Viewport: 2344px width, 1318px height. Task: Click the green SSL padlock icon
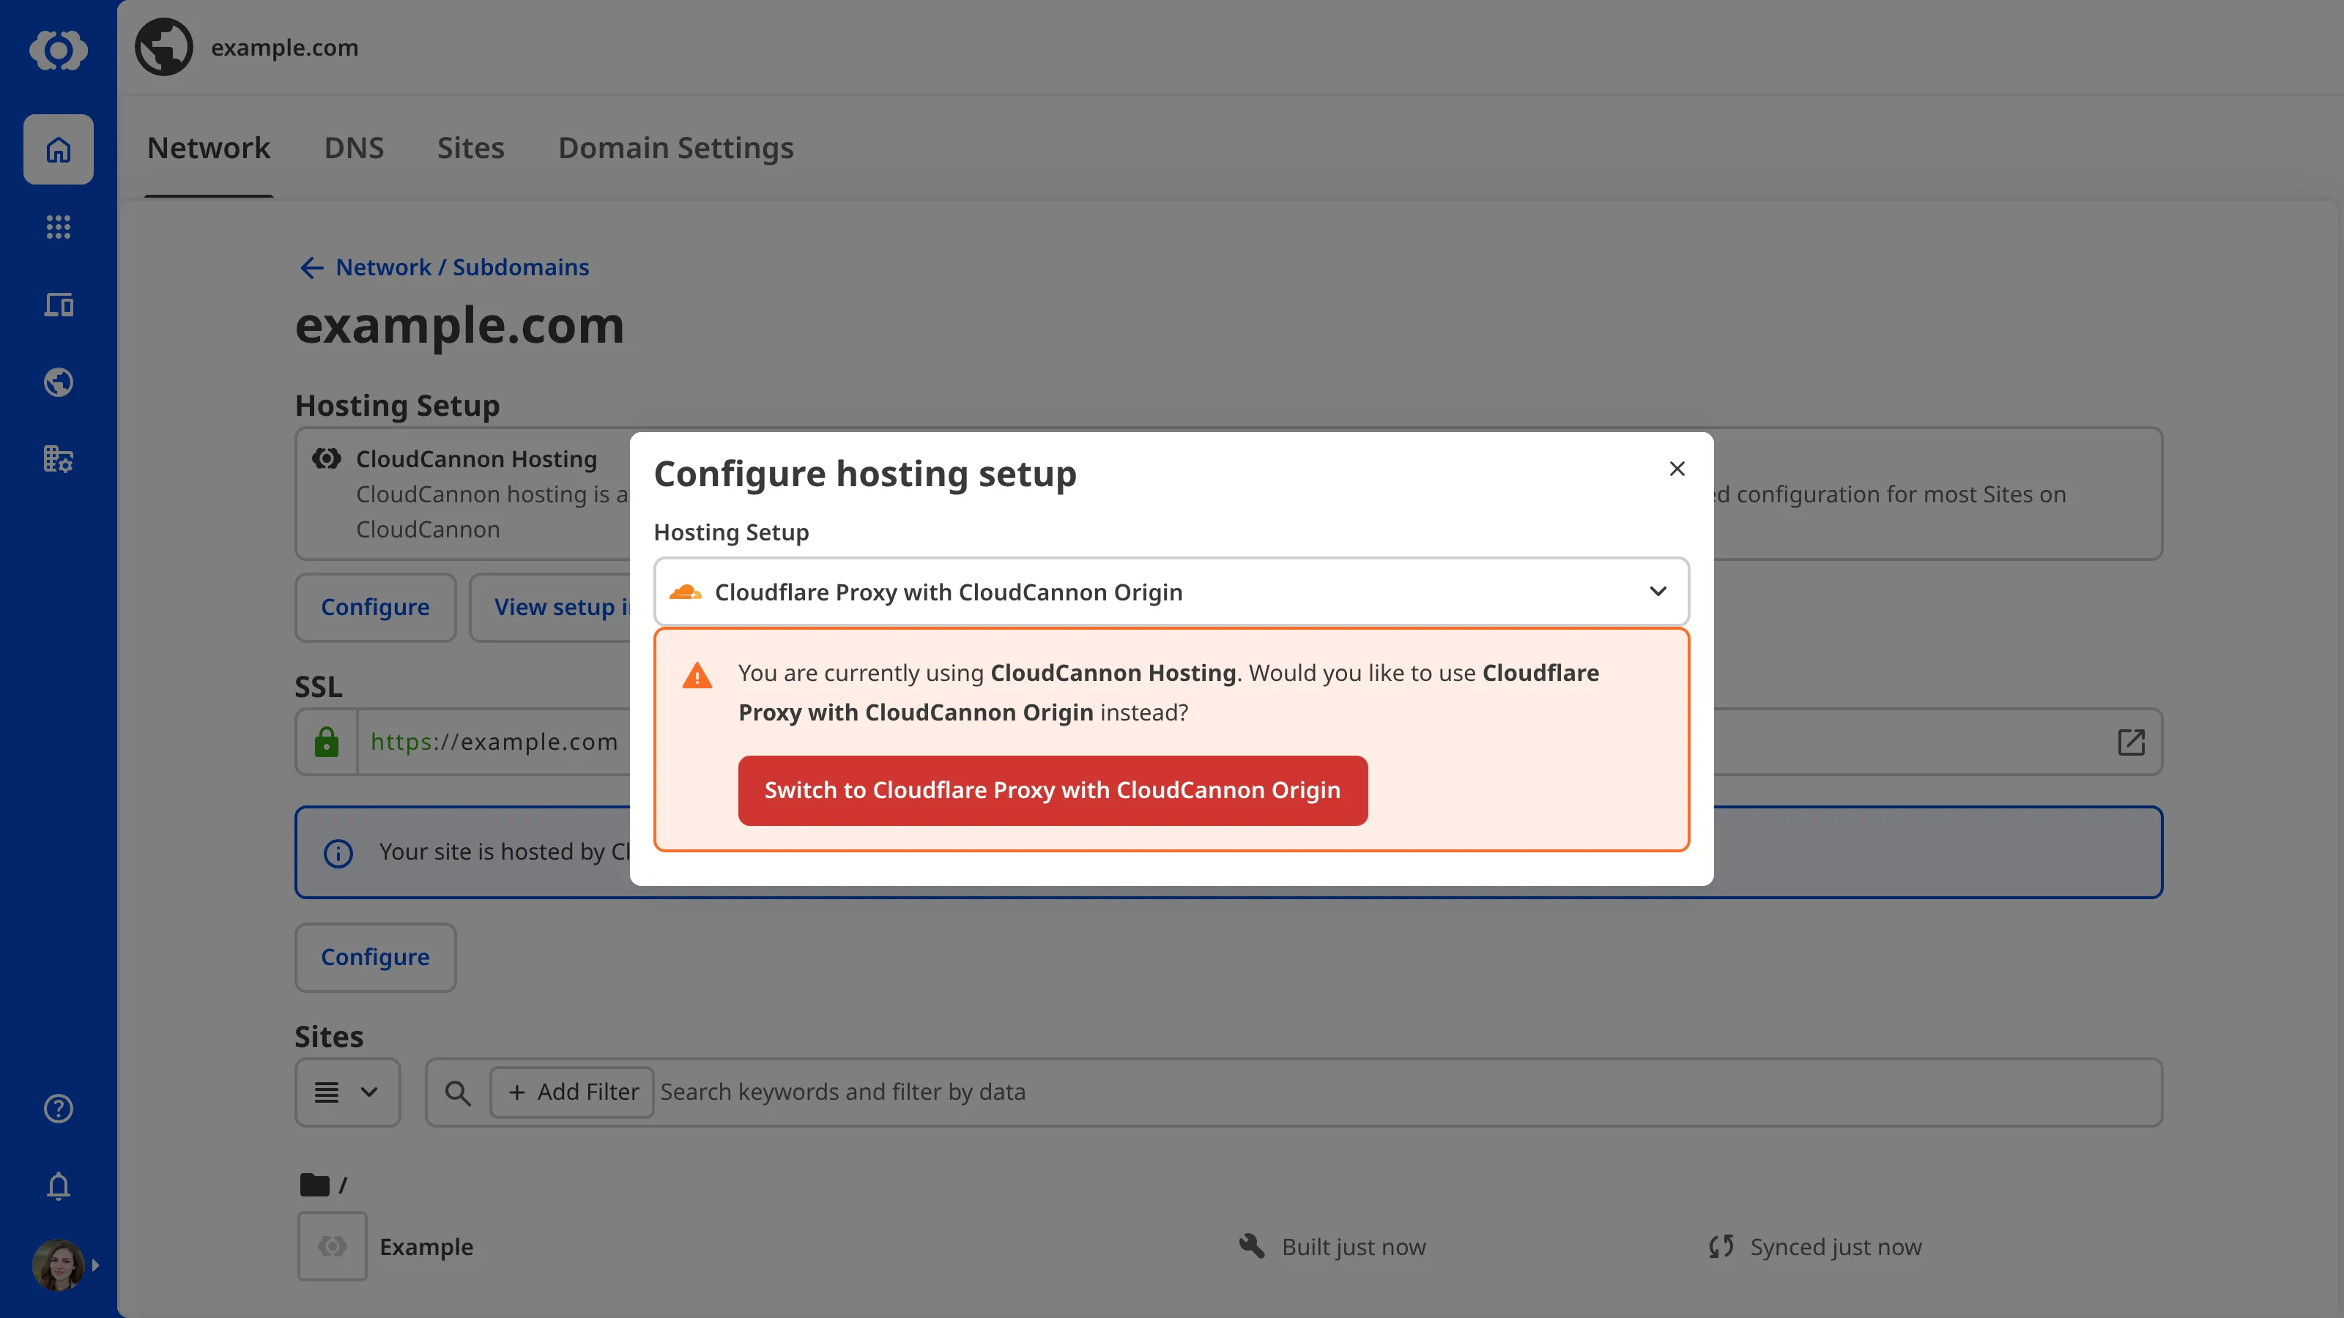point(326,741)
